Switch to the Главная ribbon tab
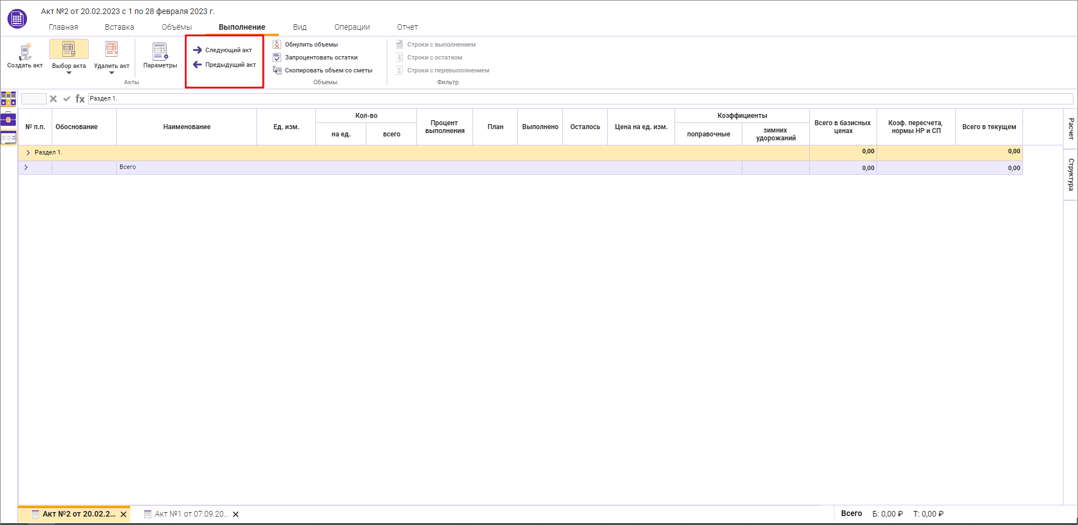1078x525 pixels. point(63,27)
